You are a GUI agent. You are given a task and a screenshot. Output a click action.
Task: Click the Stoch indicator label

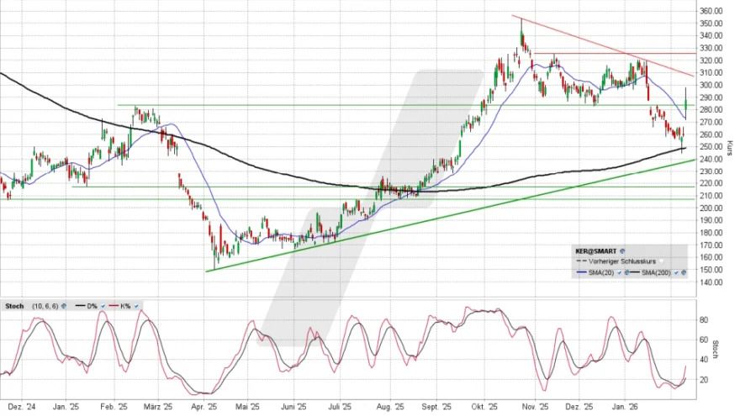(13, 306)
